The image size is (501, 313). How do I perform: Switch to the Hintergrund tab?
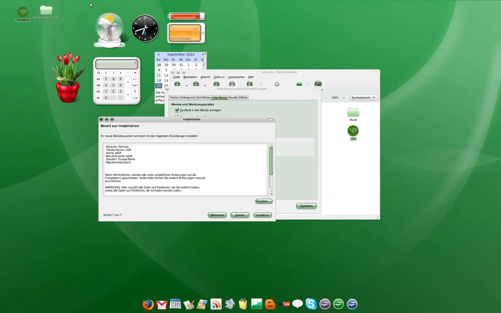pyautogui.click(x=187, y=97)
